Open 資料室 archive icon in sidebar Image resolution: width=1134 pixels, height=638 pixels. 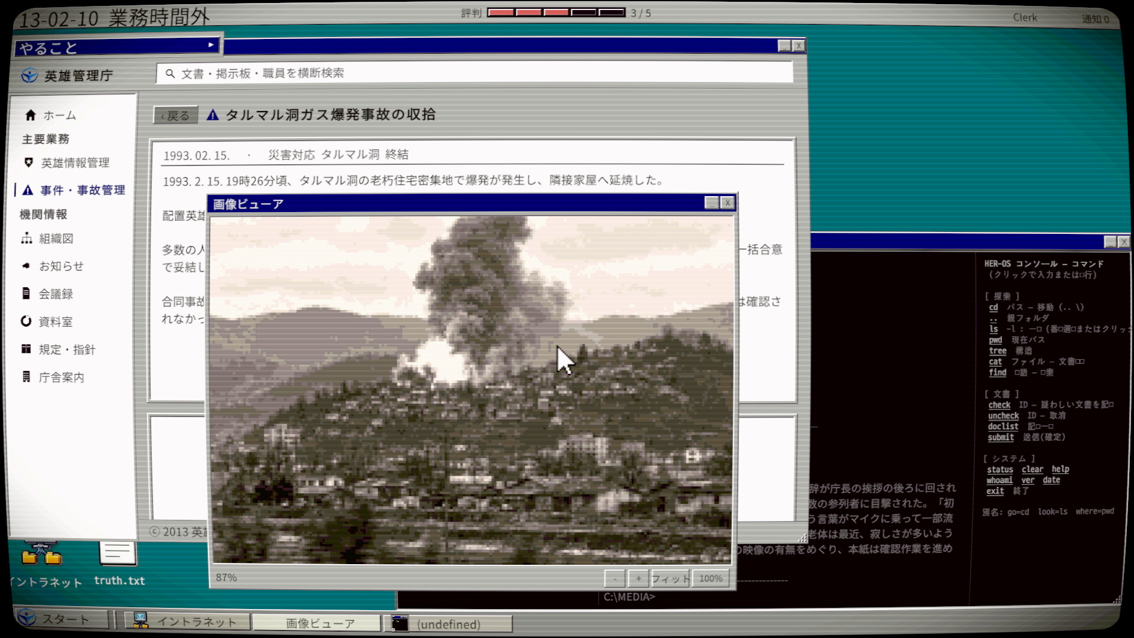(26, 321)
